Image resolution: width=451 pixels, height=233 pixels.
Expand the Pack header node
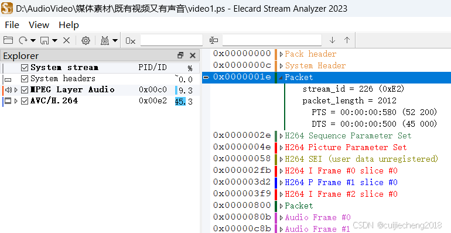[x=281, y=54]
